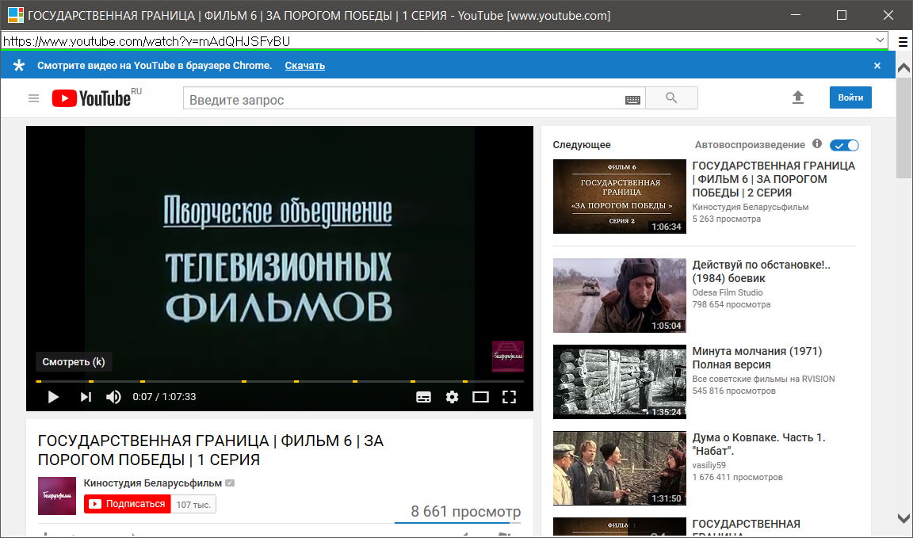
Task: Open the Действуй по обстановке!.. (1984) title link
Action: (x=761, y=271)
